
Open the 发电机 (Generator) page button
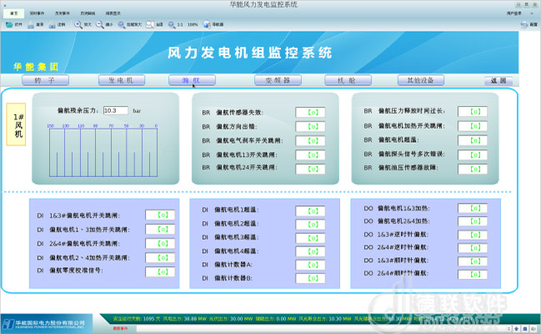point(121,81)
